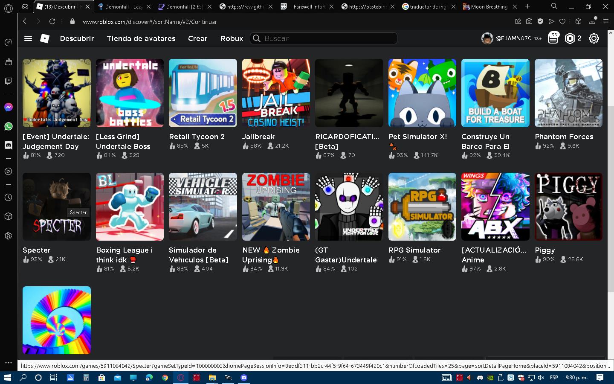Open Twitch from the Opera sidebar
614x384 pixels.
8,81
